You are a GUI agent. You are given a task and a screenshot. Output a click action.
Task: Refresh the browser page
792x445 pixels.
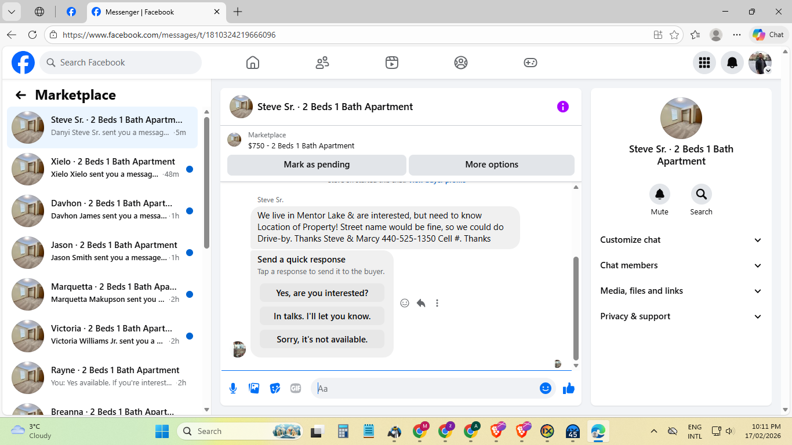32,35
